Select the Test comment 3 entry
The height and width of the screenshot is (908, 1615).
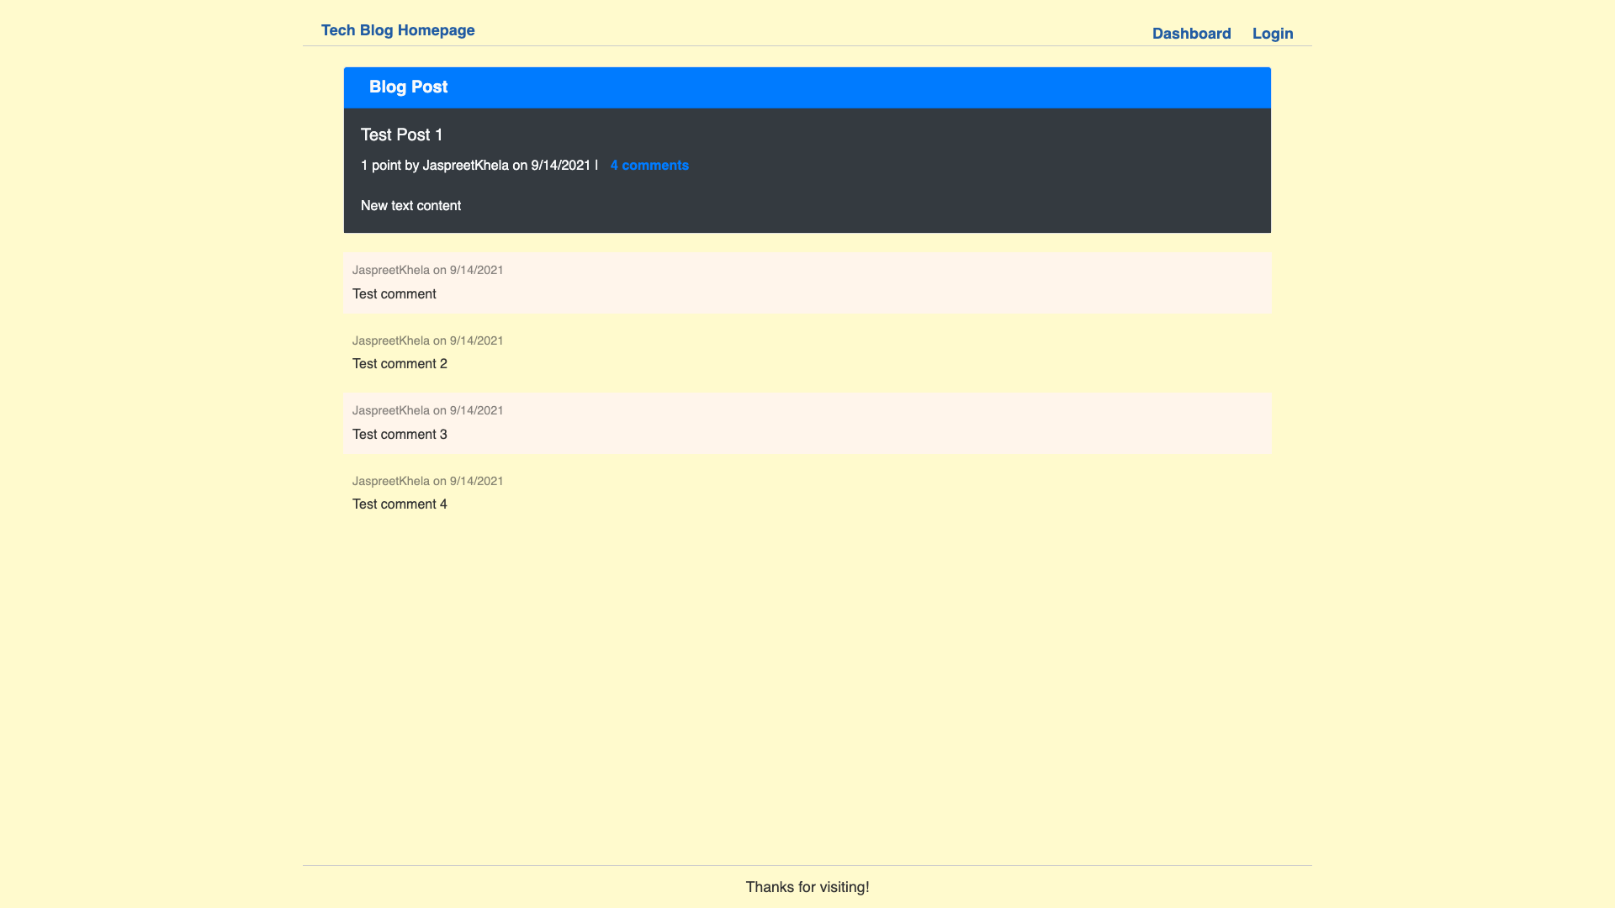(x=400, y=434)
